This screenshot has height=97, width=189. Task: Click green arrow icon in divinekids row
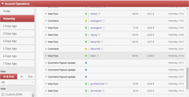tap(86, 91)
